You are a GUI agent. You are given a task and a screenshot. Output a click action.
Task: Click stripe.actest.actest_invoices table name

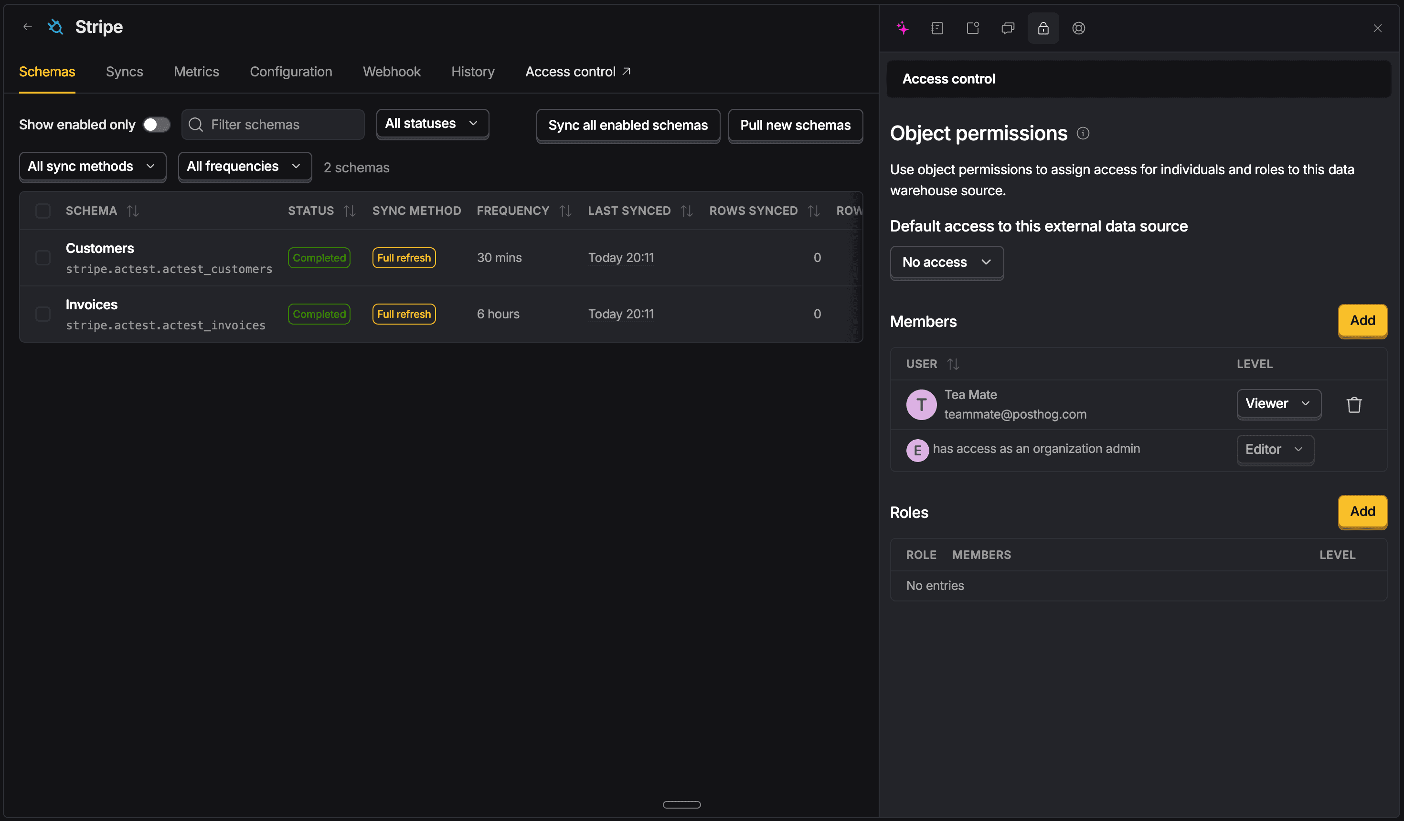[x=165, y=325]
